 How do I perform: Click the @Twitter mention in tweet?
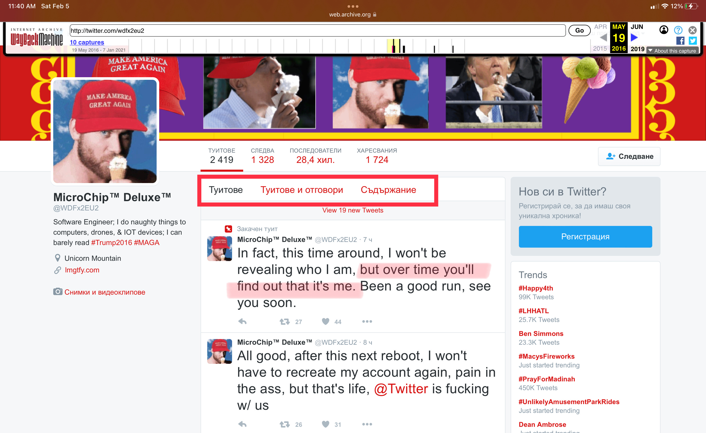pyautogui.click(x=401, y=389)
